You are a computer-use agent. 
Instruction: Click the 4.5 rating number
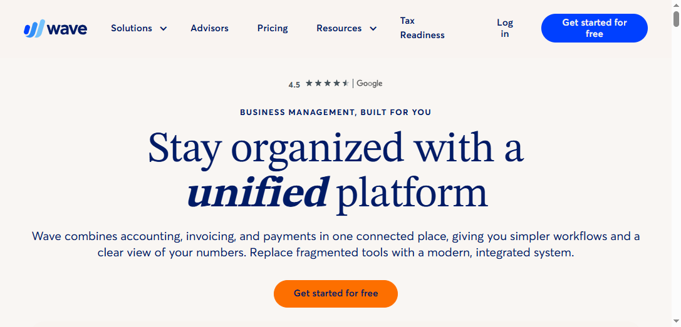point(294,84)
